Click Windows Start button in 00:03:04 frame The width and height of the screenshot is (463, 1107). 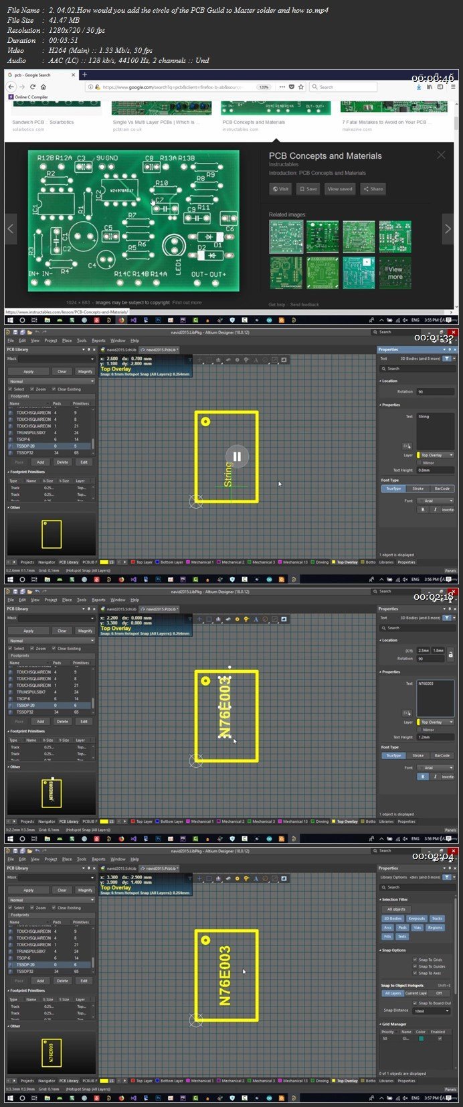(x=9, y=1098)
